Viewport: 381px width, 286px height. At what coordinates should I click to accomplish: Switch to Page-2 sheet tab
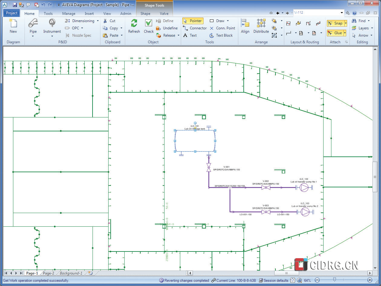[x=48, y=273]
